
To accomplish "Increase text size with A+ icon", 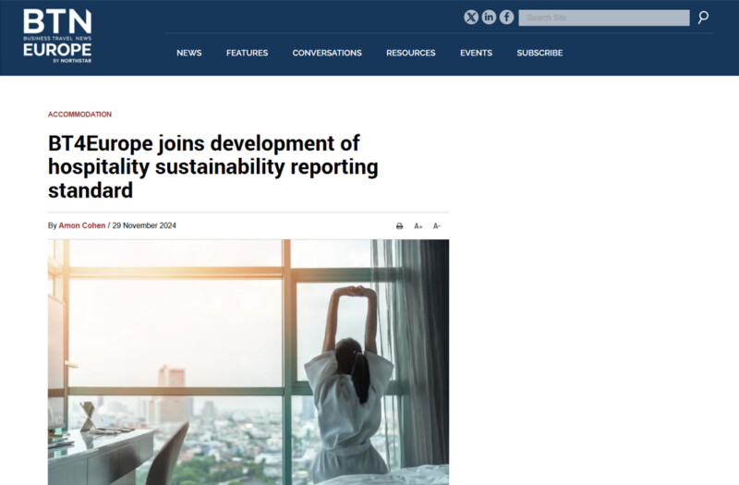I will (418, 226).
